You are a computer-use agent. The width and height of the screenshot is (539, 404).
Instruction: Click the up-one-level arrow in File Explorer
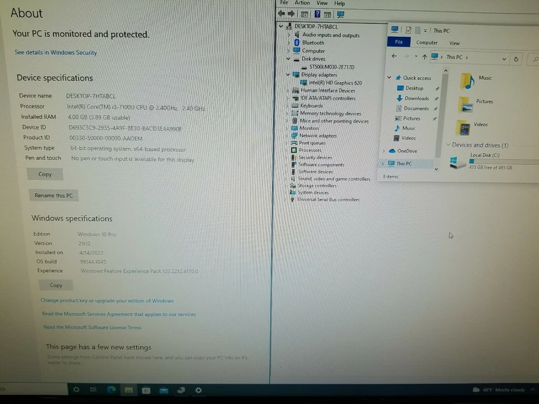[424, 56]
